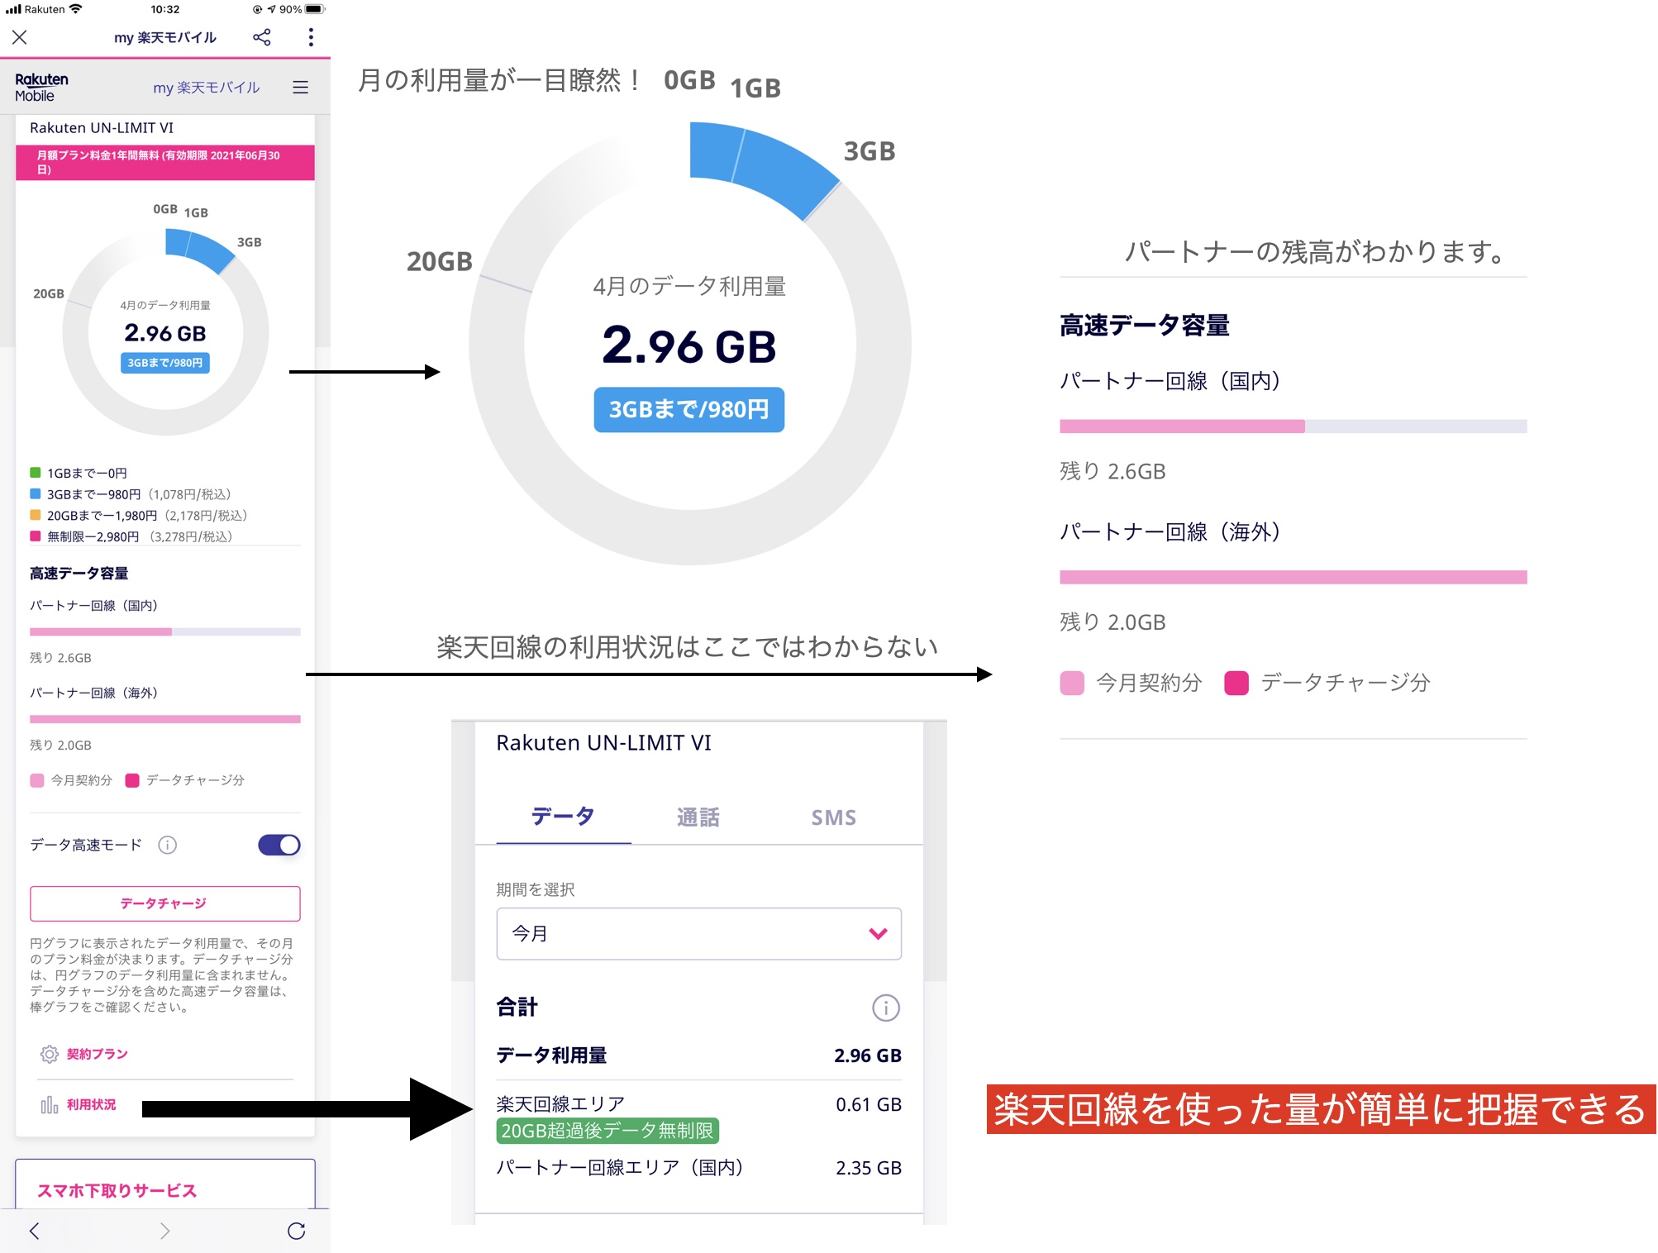Click the 楽天回線エリア 0.61 GB value
The width and height of the screenshot is (1658, 1253).
click(x=868, y=1104)
